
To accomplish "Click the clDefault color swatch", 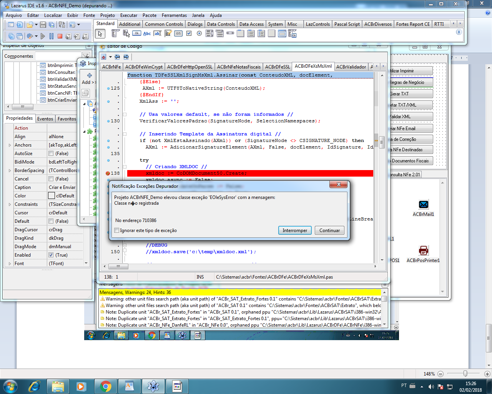I will click(x=52, y=196).
